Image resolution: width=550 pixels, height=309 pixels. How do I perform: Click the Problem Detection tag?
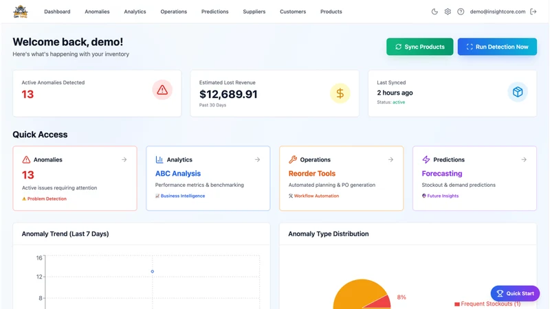coord(47,198)
